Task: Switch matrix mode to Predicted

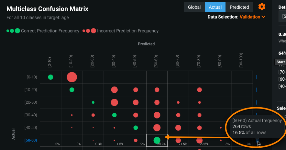Action: (239, 7)
